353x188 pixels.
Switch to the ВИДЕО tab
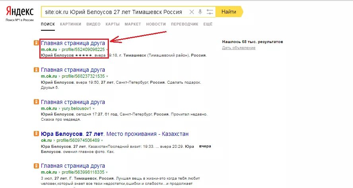pos(93,24)
